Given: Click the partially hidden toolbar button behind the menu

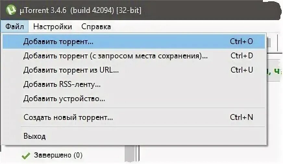Looking at the screenshot, I should coord(269,43).
